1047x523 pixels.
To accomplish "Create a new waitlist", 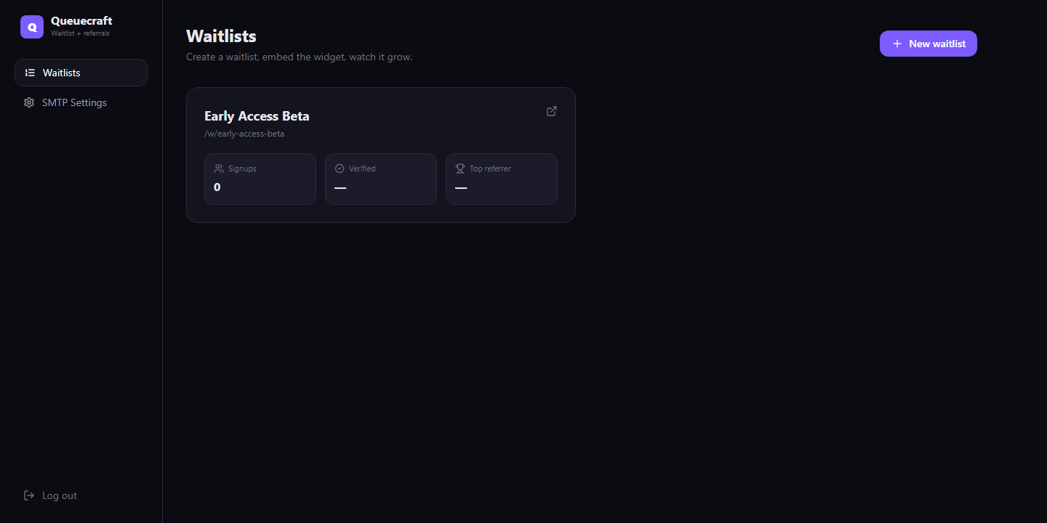I will coord(928,44).
